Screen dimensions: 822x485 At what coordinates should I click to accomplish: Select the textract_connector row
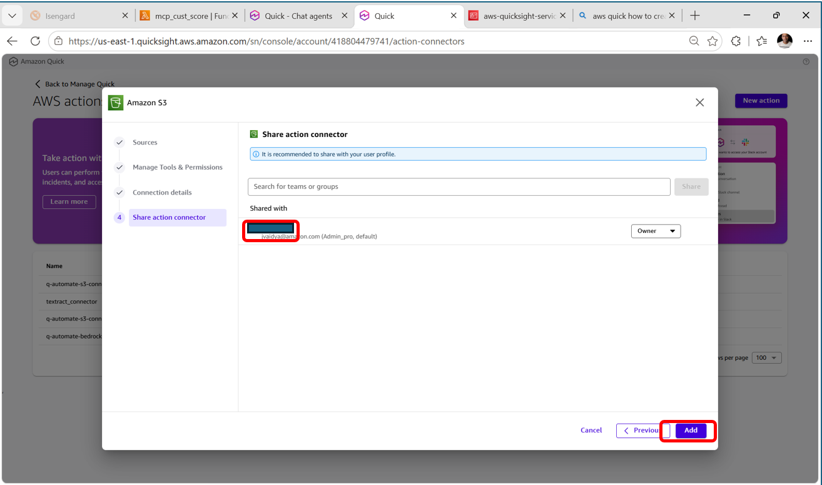[71, 302]
